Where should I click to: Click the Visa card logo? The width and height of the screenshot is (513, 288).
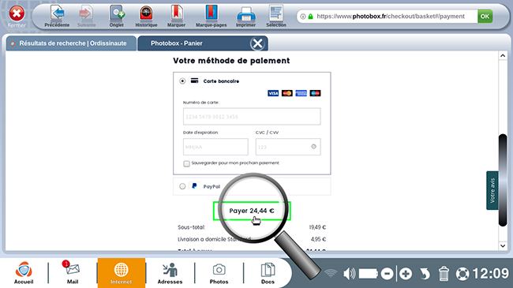273,93
